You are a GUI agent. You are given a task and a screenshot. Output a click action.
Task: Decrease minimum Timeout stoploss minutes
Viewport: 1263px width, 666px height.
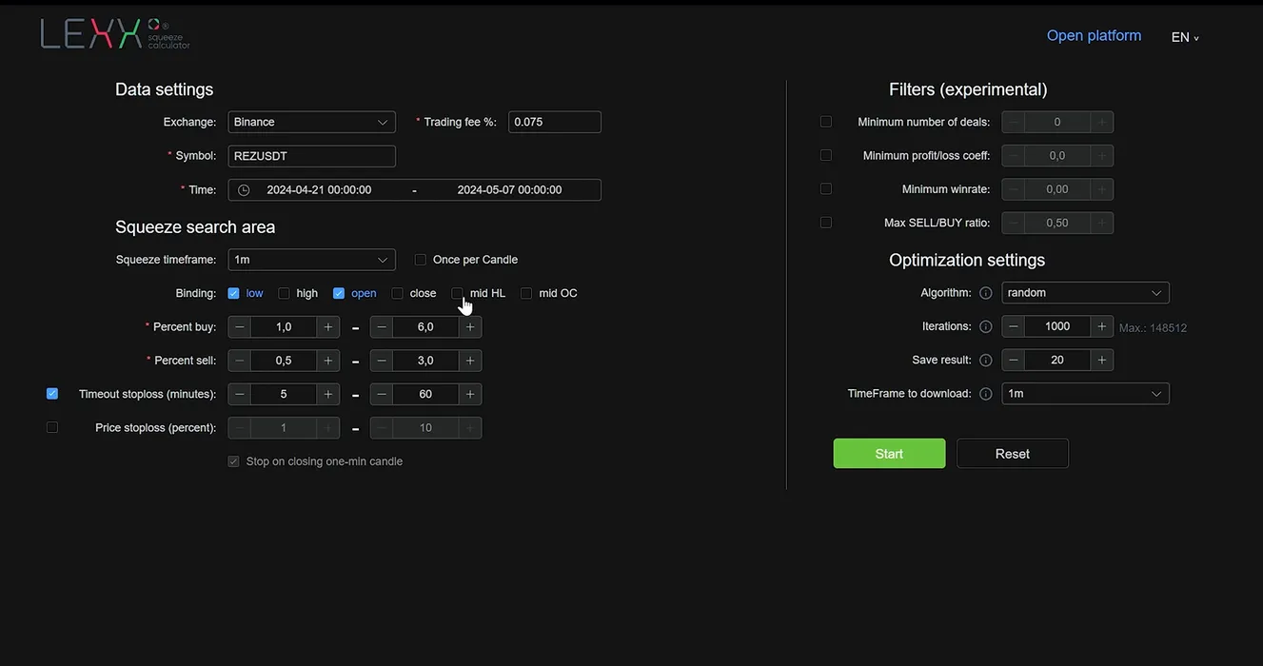(240, 394)
